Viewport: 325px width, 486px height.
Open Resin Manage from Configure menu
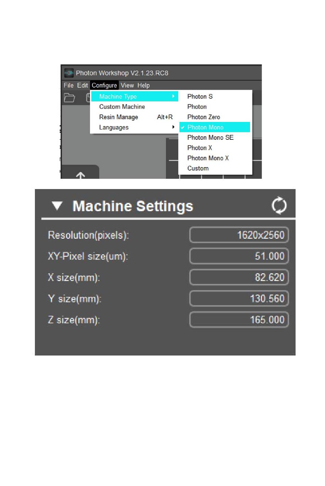[x=135, y=117]
